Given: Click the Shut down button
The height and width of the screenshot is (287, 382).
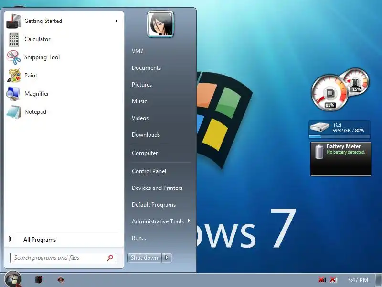Looking at the screenshot, I should (145, 258).
